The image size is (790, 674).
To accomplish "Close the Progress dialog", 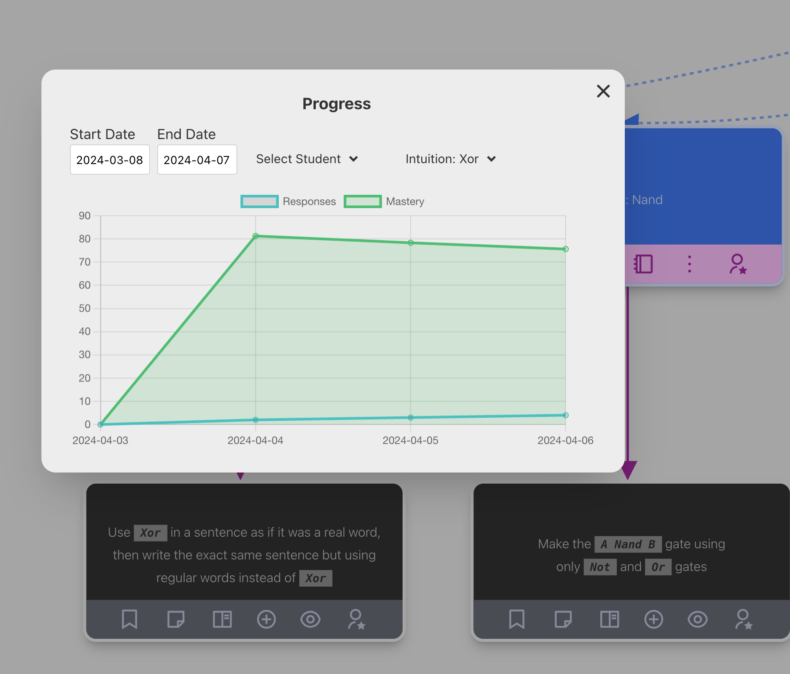I will pyautogui.click(x=603, y=91).
